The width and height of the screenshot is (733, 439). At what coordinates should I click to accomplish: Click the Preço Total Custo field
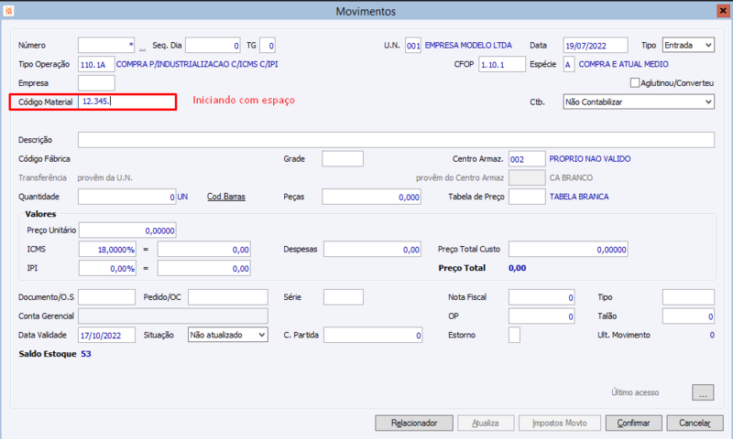[x=568, y=249]
